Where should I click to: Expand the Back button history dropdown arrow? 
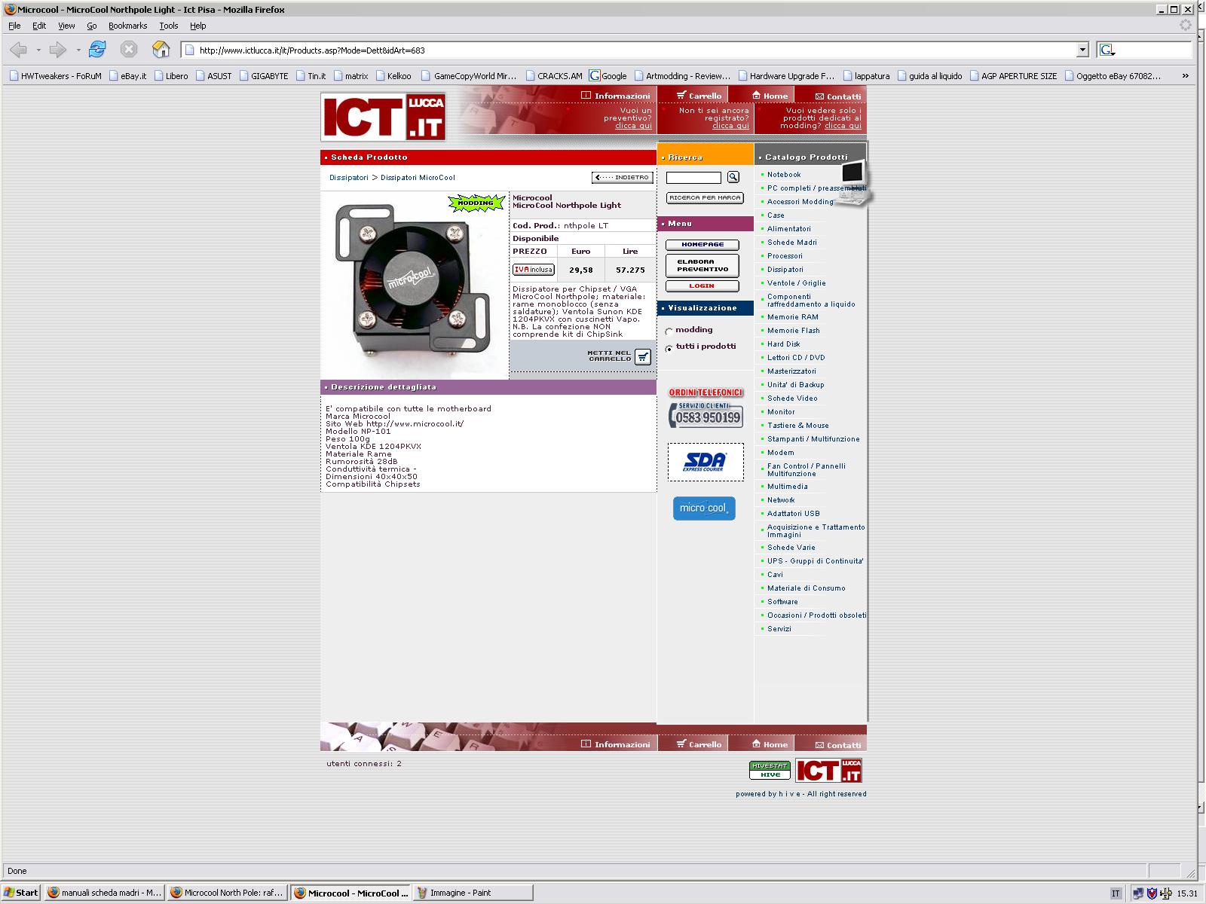click(38, 50)
